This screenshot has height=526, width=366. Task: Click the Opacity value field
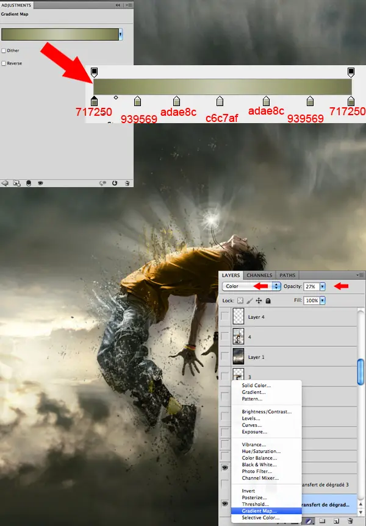(x=312, y=286)
